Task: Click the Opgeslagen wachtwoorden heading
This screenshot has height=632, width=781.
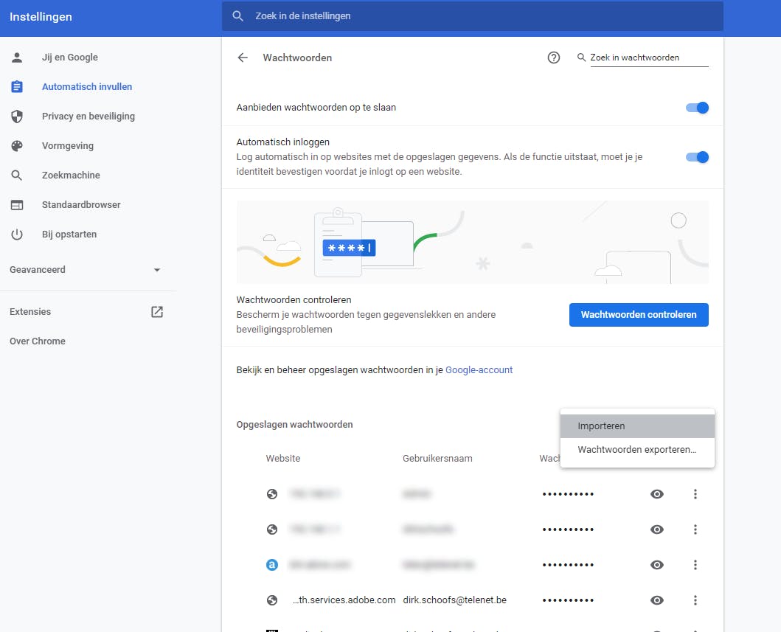Action: tap(294, 425)
